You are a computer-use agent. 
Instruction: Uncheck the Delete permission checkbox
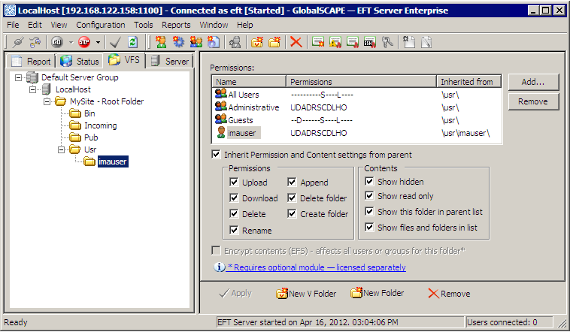[x=234, y=214]
